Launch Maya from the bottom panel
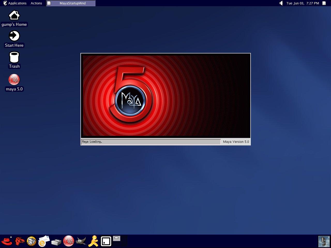Screen dimensions: 331x248 pos(69,241)
